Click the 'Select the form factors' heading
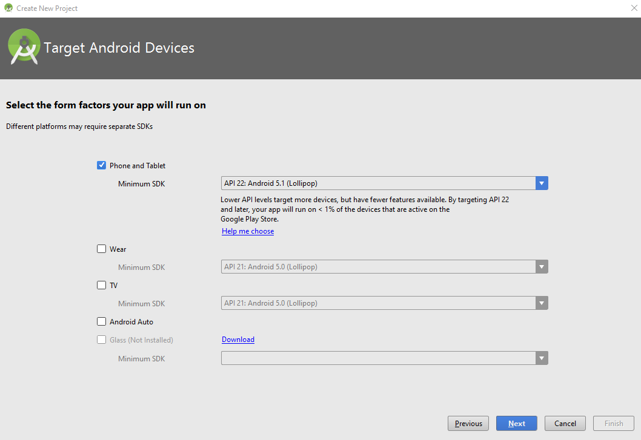The height and width of the screenshot is (440, 641). point(106,105)
